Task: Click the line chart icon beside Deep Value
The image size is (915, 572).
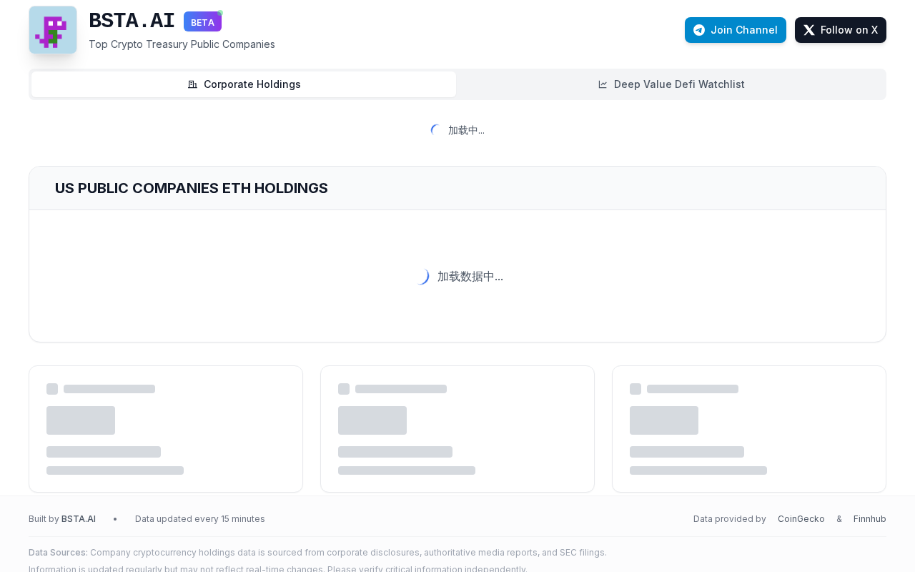Action: tap(603, 84)
